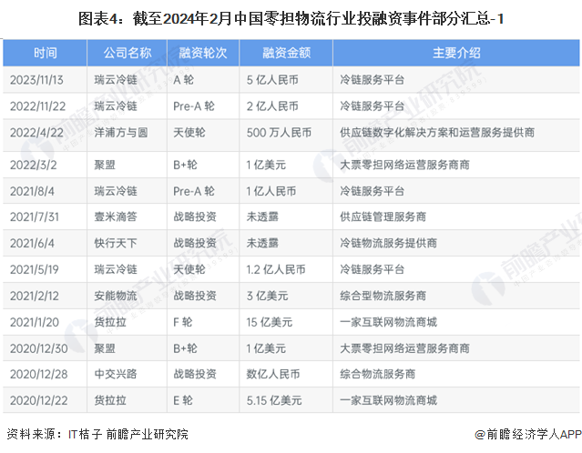Click description 综合型物流服务商
Image resolution: width=582 pixels, height=453 pixels.
pos(383,296)
